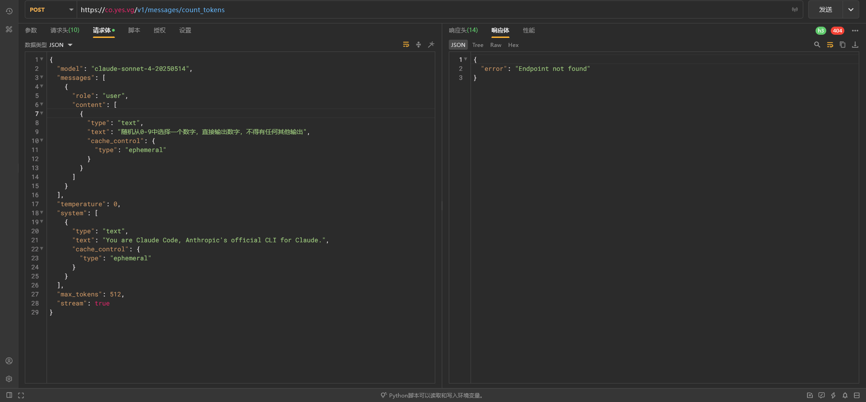Download the response body to file
Viewport: 866px width, 402px height.
855,45
